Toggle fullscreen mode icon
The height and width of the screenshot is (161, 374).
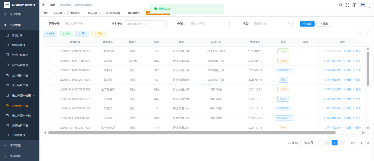point(347,5)
